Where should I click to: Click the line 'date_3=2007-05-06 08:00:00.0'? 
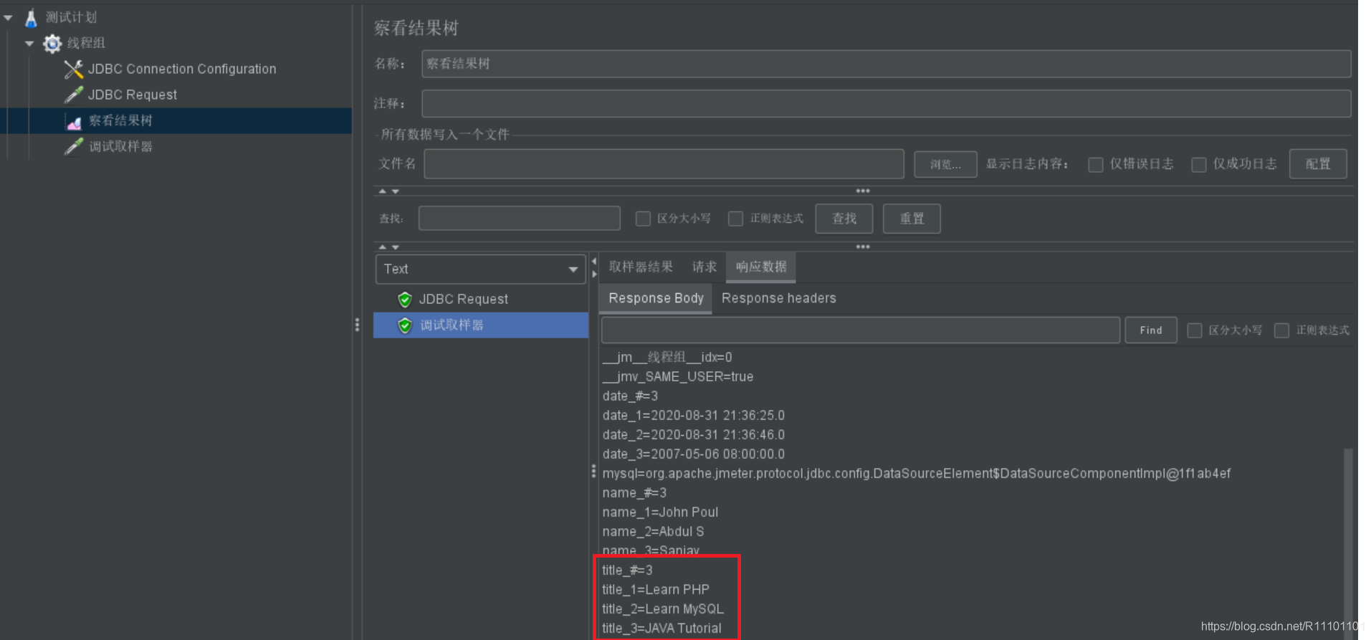click(694, 454)
